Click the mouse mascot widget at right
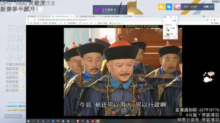 209,77
